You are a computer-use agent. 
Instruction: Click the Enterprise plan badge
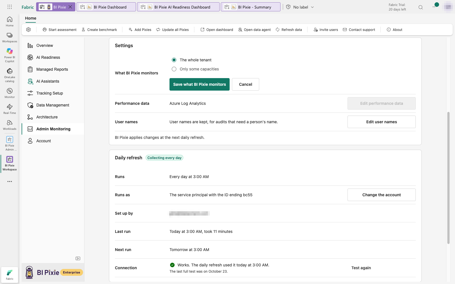point(71,272)
